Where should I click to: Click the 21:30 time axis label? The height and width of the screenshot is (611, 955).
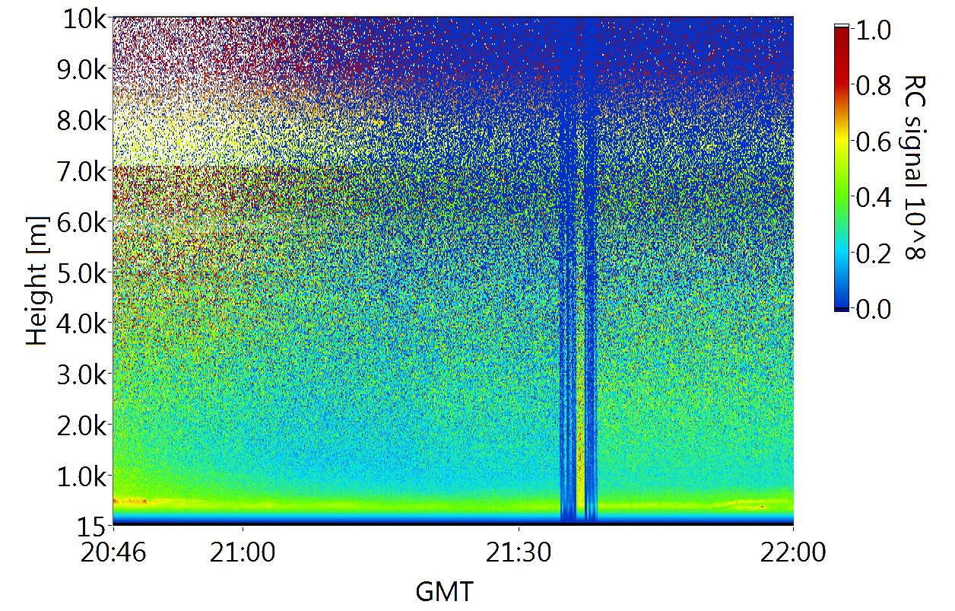pos(519,552)
